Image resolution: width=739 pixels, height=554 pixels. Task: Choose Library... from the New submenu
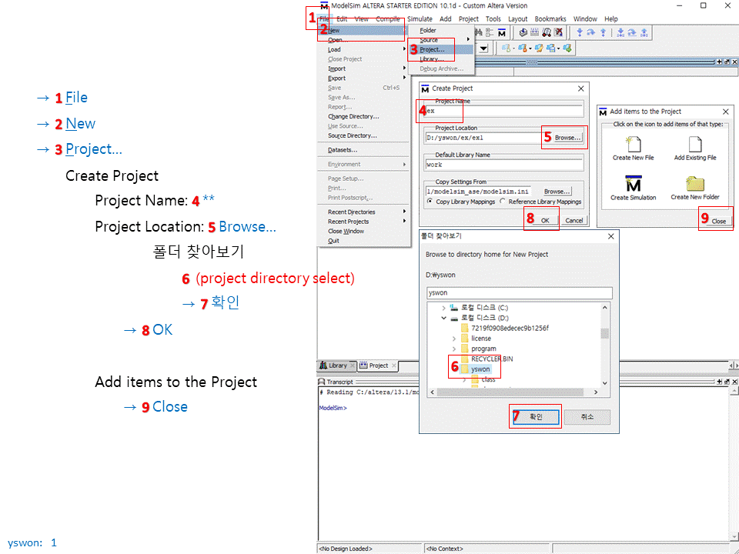click(x=440, y=59)
